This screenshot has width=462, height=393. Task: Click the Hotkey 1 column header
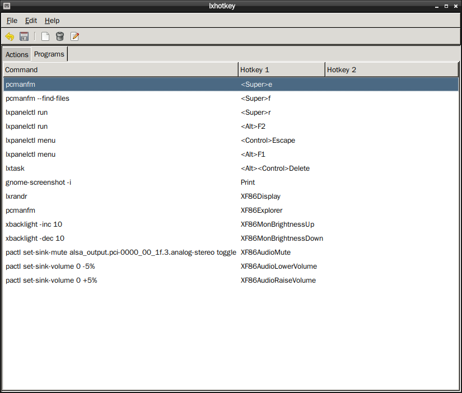281,69
